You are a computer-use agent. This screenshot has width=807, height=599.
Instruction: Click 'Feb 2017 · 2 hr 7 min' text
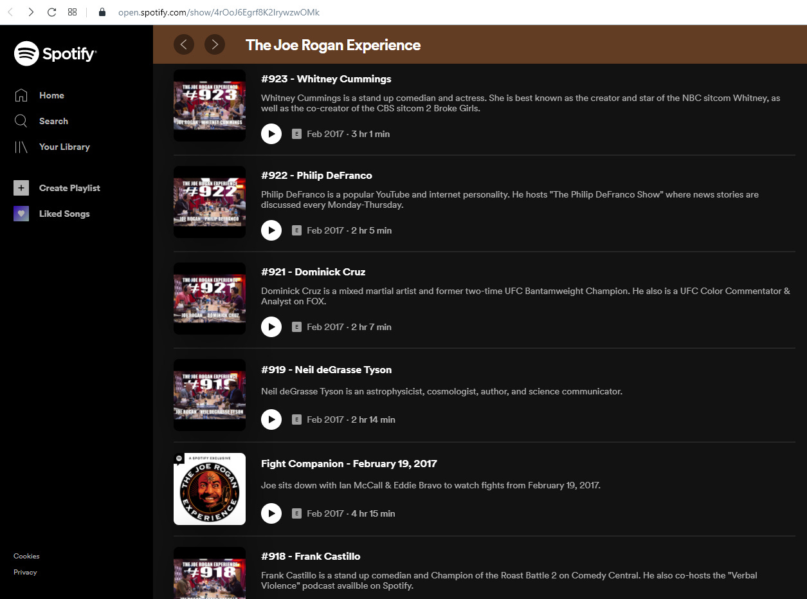point(349,327)
